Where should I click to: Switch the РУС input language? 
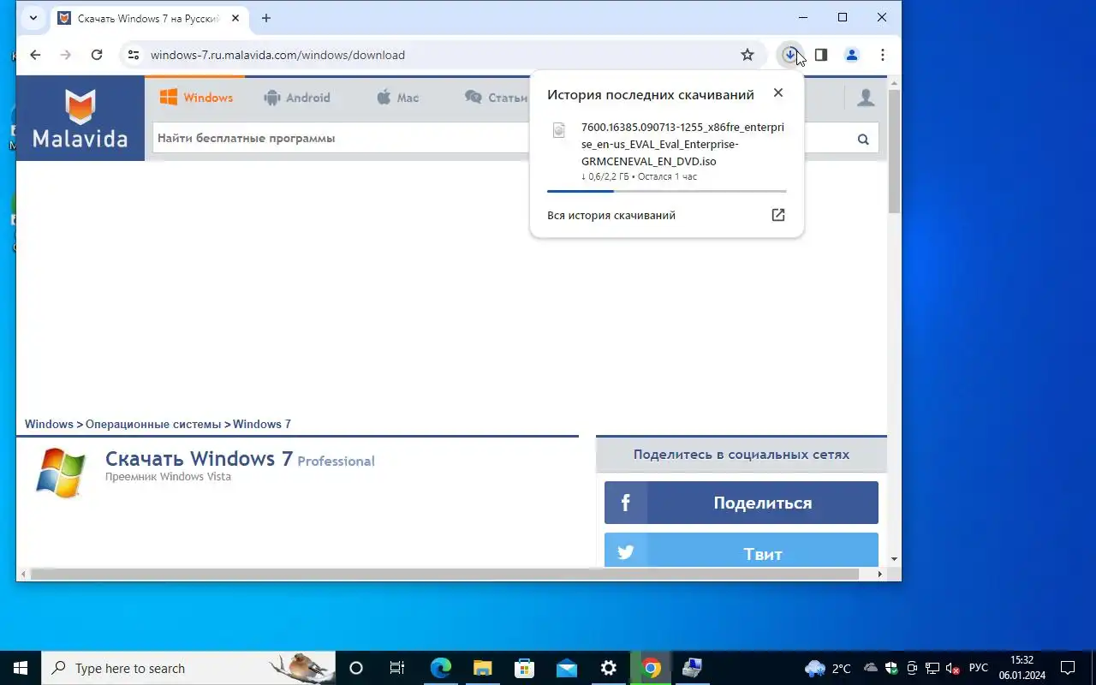pyautogui.click(x=978, y=668)
